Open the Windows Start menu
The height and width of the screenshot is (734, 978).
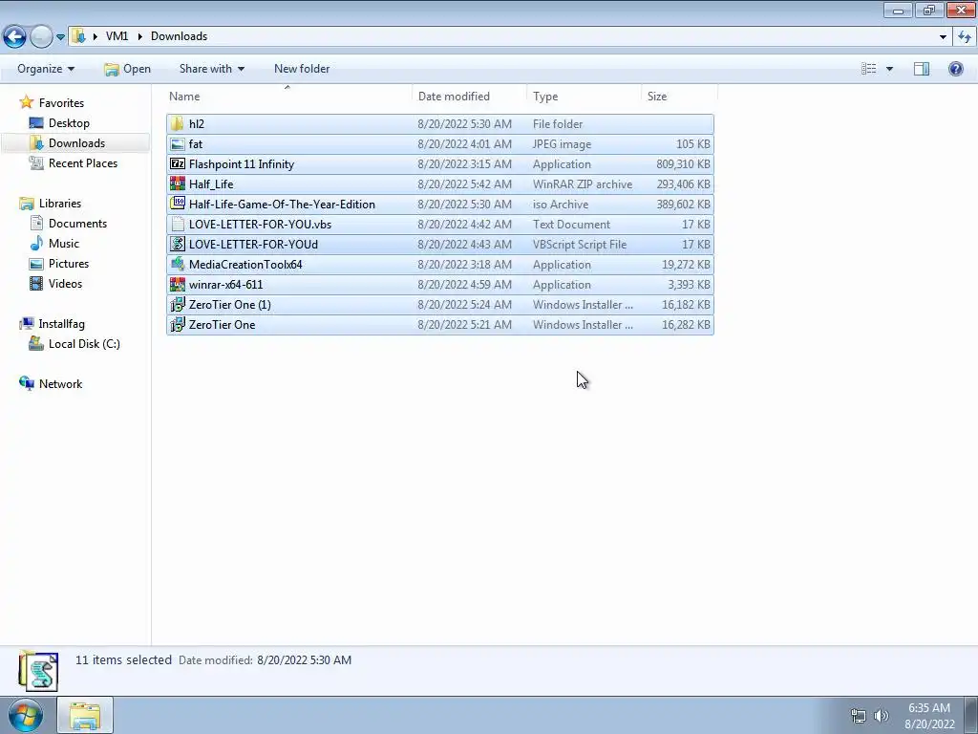coord(25,715)
